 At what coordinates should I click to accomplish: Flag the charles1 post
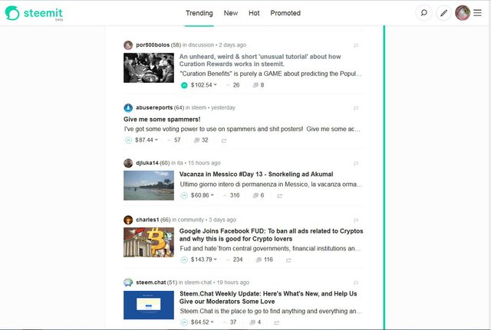coord(356,221)
